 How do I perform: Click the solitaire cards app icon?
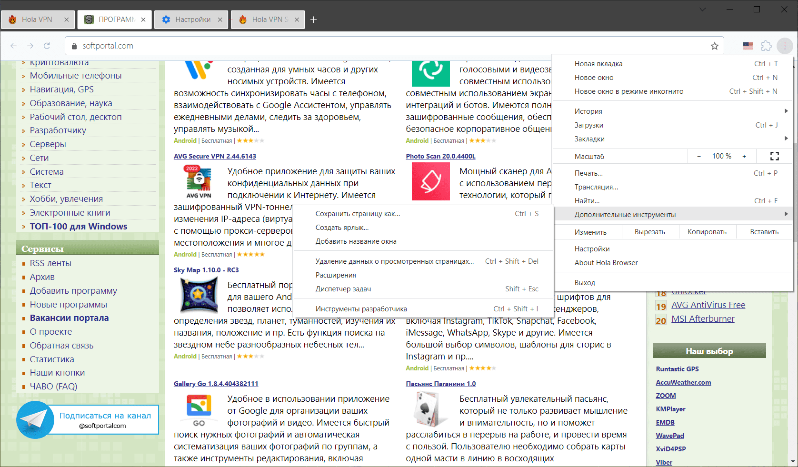coord(431,409)
